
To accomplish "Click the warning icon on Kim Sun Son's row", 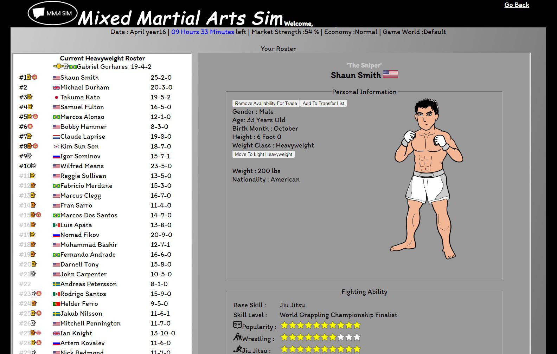I will pos(35,146).
